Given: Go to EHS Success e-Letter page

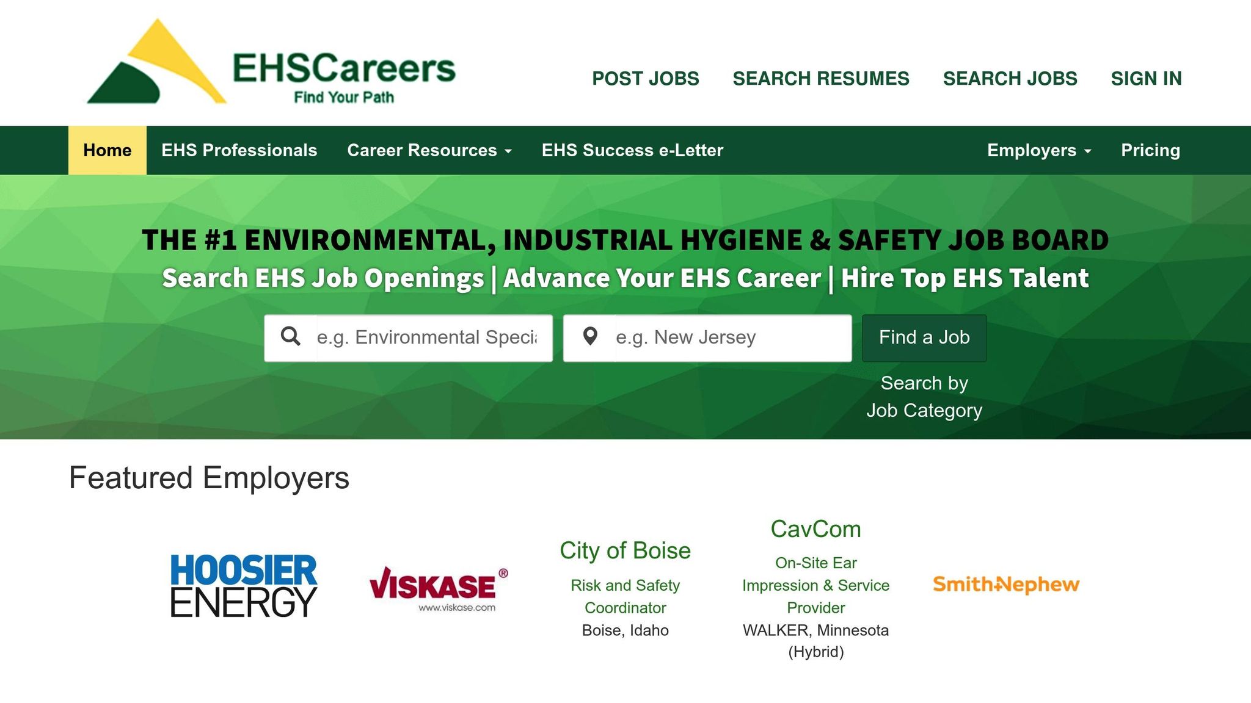Looking at the screenshot, I should pos(632,151).
